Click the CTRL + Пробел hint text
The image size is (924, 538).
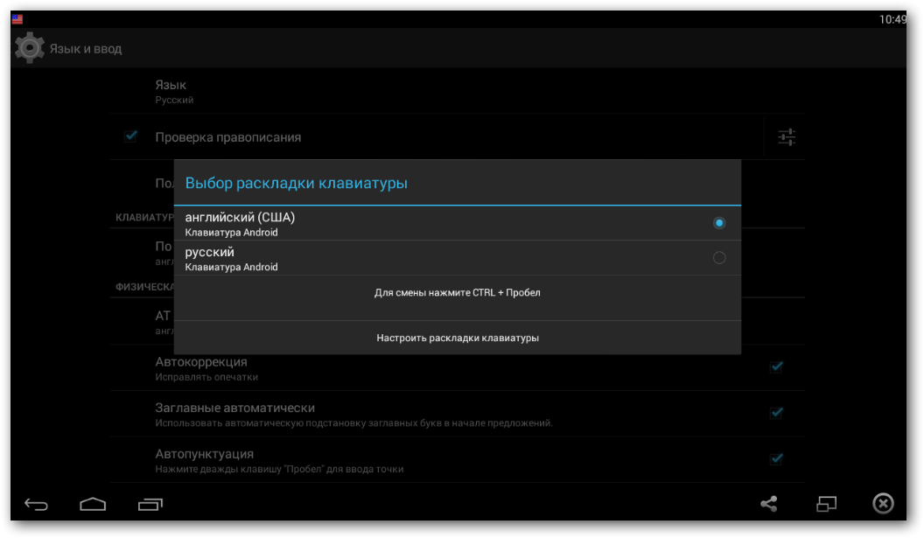(x=457, y=293)
